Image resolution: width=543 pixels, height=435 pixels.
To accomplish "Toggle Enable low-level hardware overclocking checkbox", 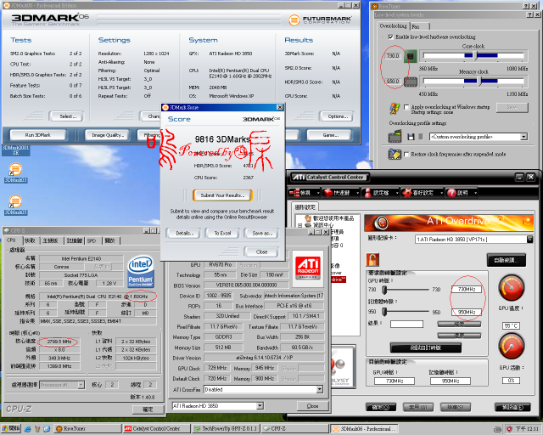I will click(x=390, y=37).
